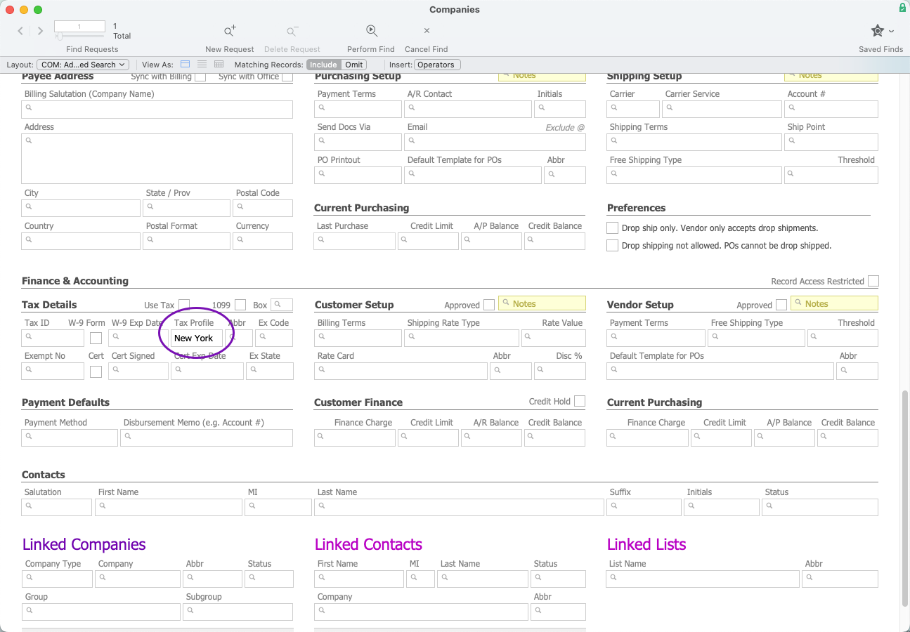
Task: Click the Billing Terms field
Action: [x=358, y=338]
